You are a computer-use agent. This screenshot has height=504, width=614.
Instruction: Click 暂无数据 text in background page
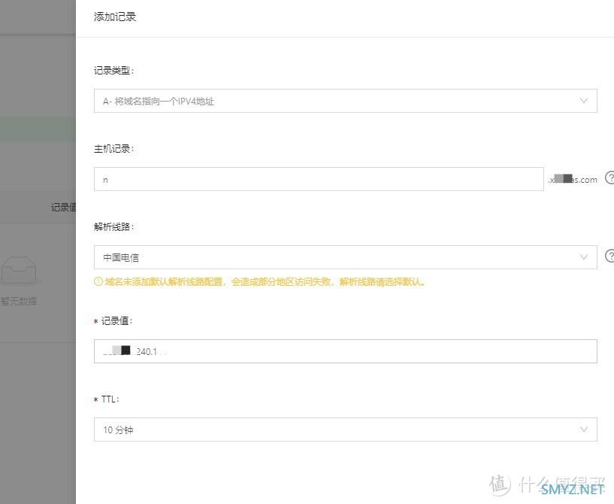tap(18, 302)
